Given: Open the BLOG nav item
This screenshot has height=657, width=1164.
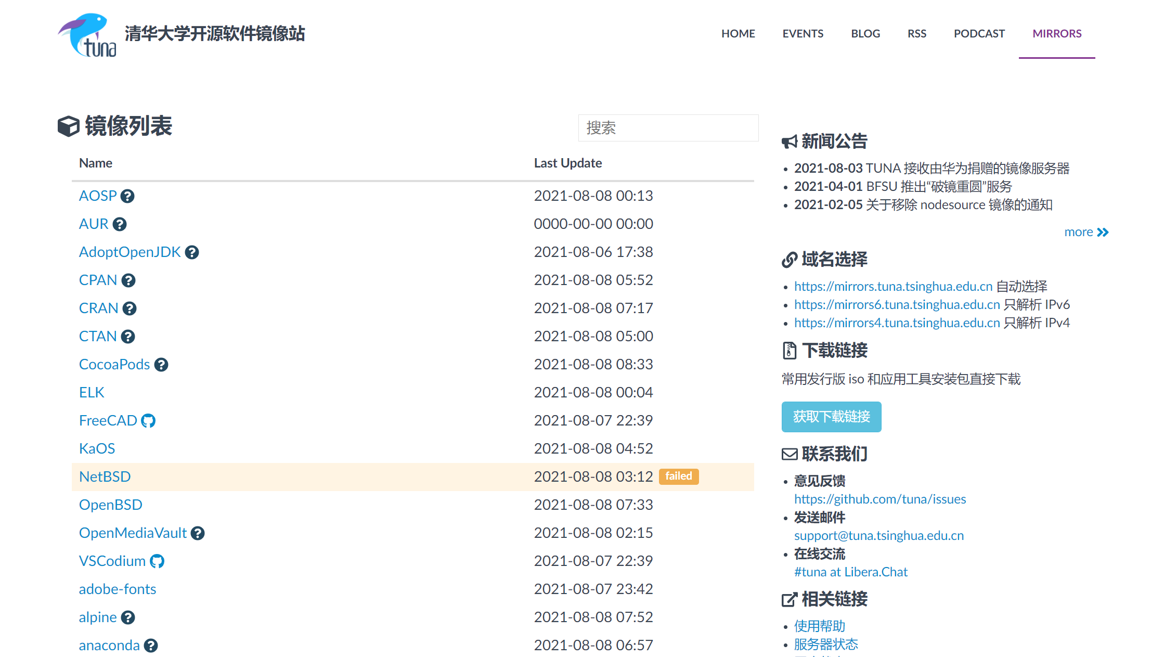Looking at the screenshot, I should 865,34.
